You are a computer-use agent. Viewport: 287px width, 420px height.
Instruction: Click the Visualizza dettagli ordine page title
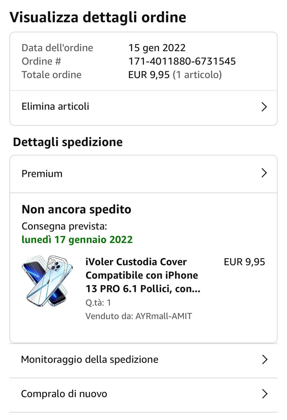click(x=98, y=17)
